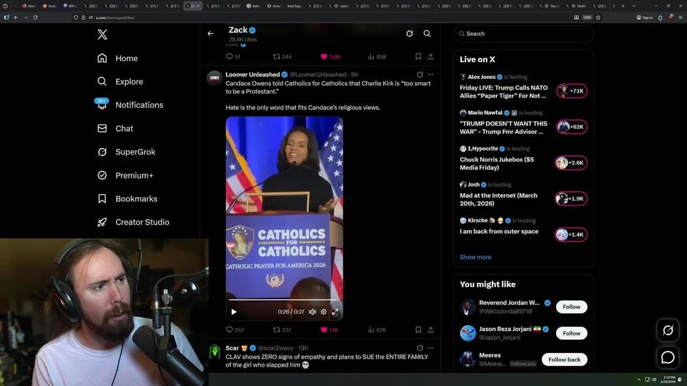Open Bookmarks in the sidebar
687x386 pixels.
pos(127,199)
